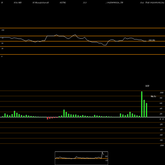Click the '60' label on MR axis
165x165 pixels.
coord(161,103)
